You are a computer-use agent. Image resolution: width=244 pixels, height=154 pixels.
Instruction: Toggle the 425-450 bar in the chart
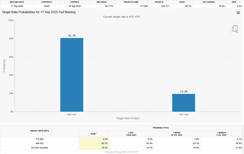click(x=183, y=102)
